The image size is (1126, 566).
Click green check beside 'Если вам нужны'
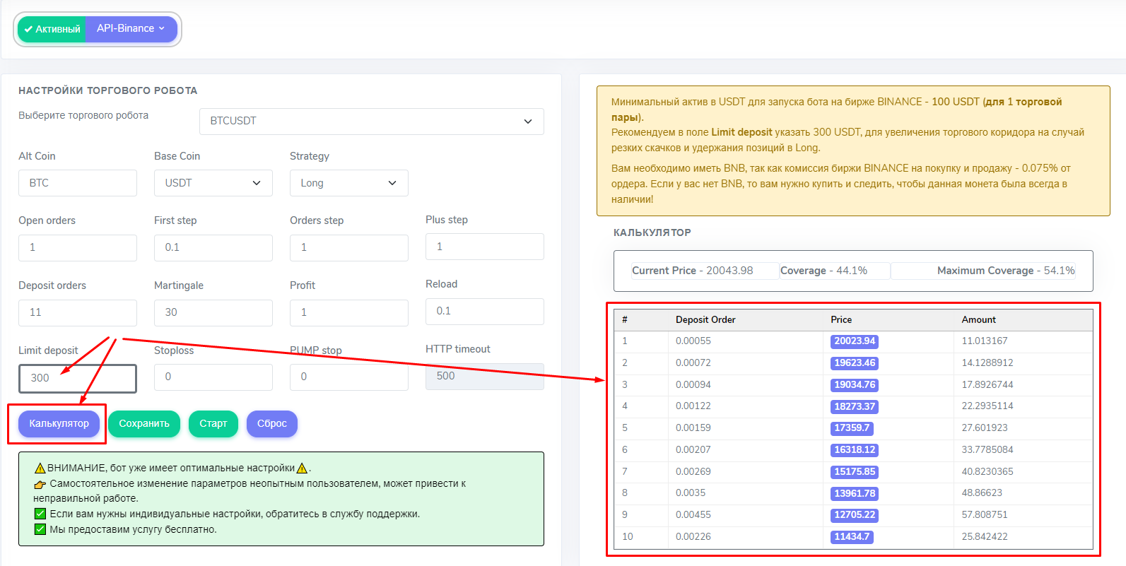(x=40, y=514)
